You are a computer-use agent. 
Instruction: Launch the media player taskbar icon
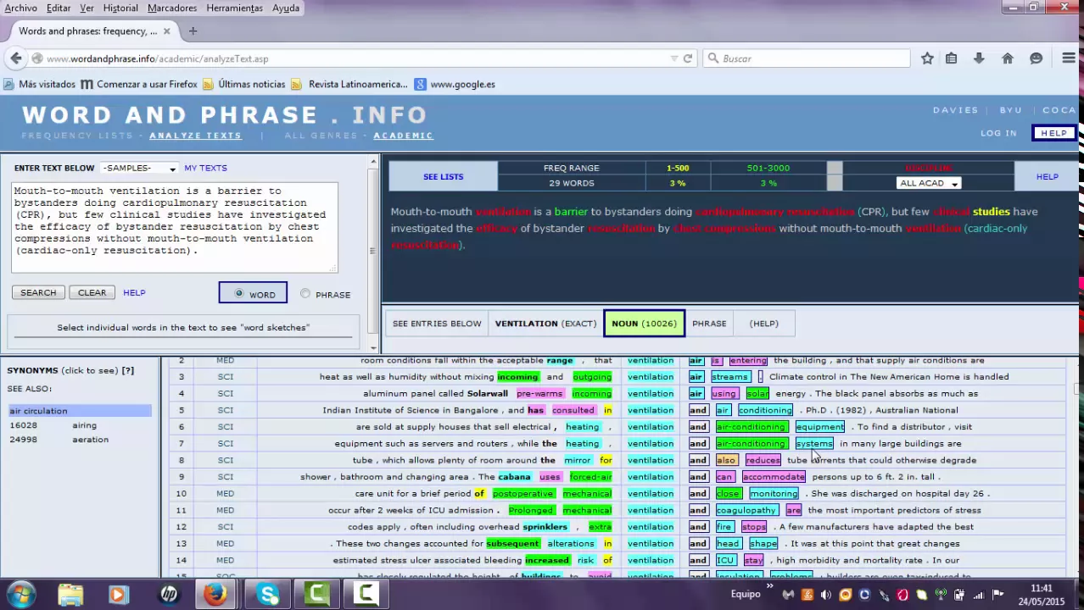[118, 594]
